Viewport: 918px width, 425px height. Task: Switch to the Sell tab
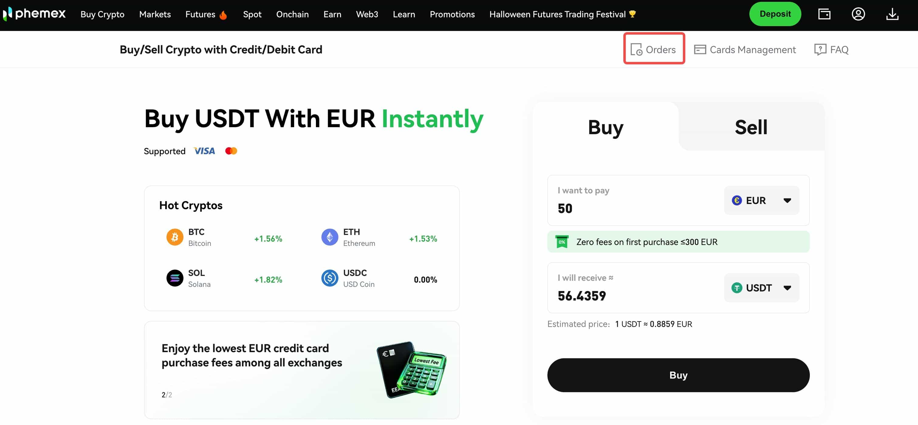[x=751, y=127]
